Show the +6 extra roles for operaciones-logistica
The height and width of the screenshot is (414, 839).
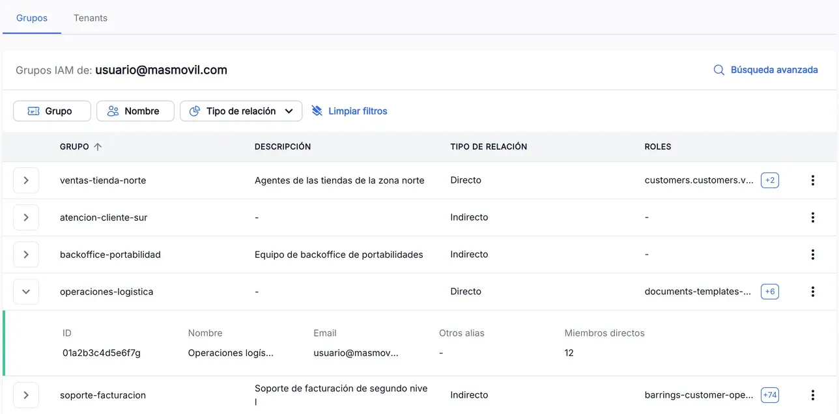pyautogui.click(x=770, y=292)
